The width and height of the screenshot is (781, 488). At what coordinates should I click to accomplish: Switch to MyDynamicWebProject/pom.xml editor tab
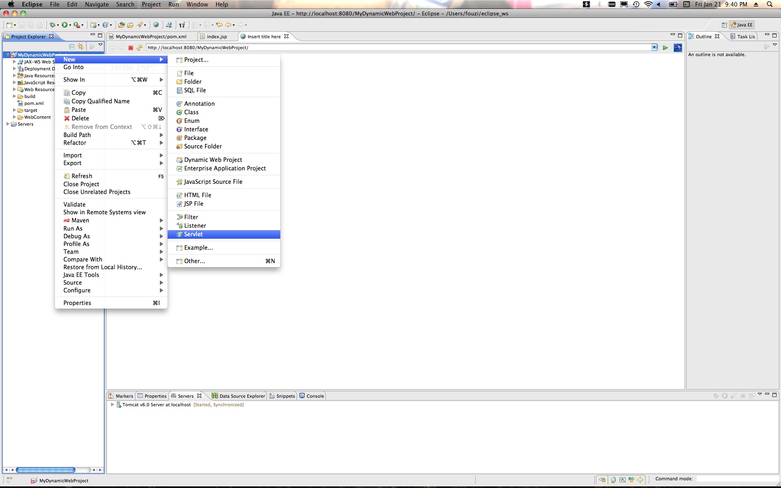pyautogui.click(x=151, y=37)
